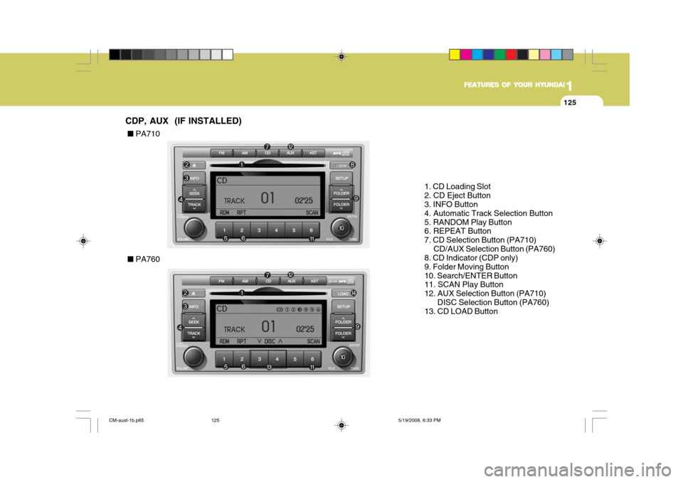
Task: Click preset button 4 on the PA760 radio
Action: click(277, 359)
